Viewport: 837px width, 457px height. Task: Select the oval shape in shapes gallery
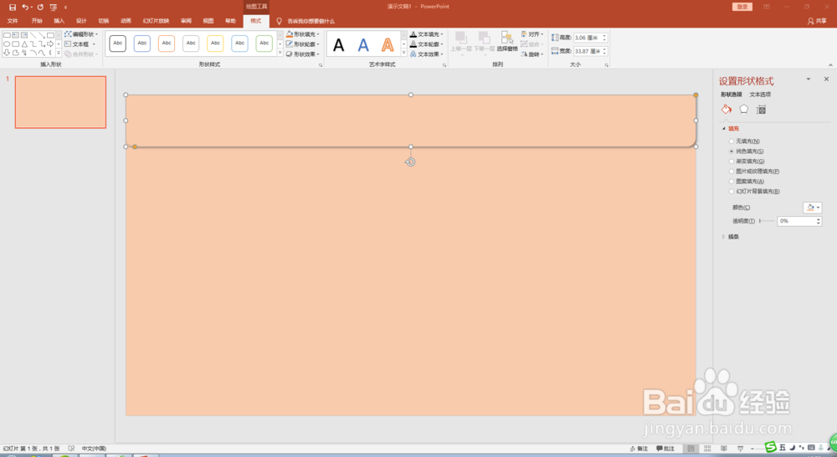(x=7, y=44)
